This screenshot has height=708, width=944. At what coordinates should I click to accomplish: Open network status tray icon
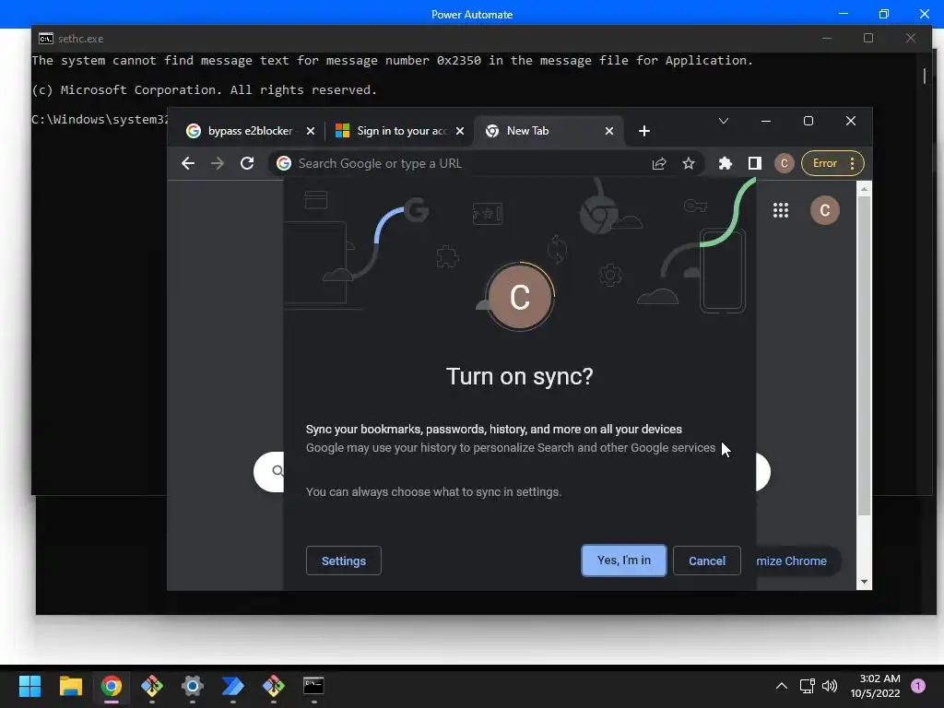point(807,686)
